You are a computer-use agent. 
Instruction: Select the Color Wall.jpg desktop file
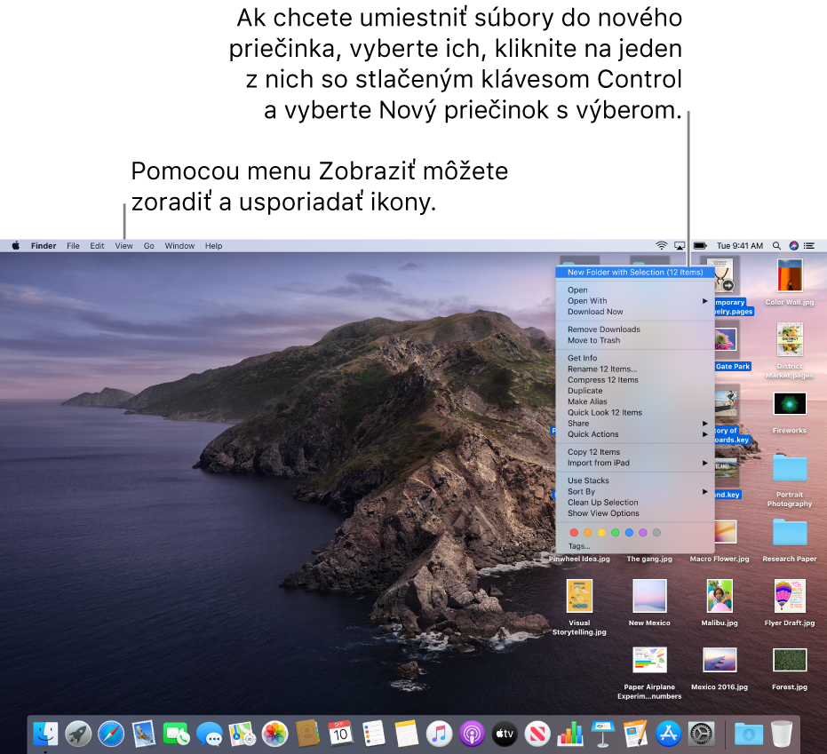[x=790, y=282]
